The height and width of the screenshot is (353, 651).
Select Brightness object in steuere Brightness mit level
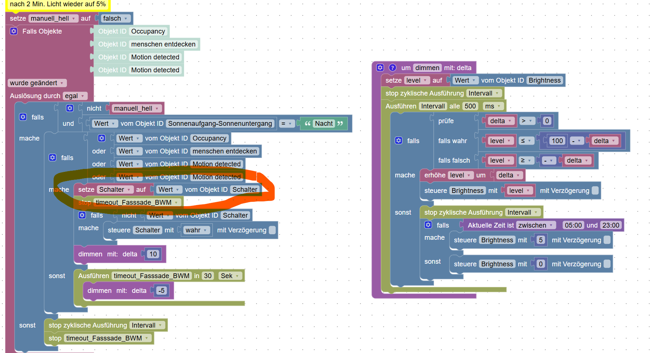click(467, 191)
